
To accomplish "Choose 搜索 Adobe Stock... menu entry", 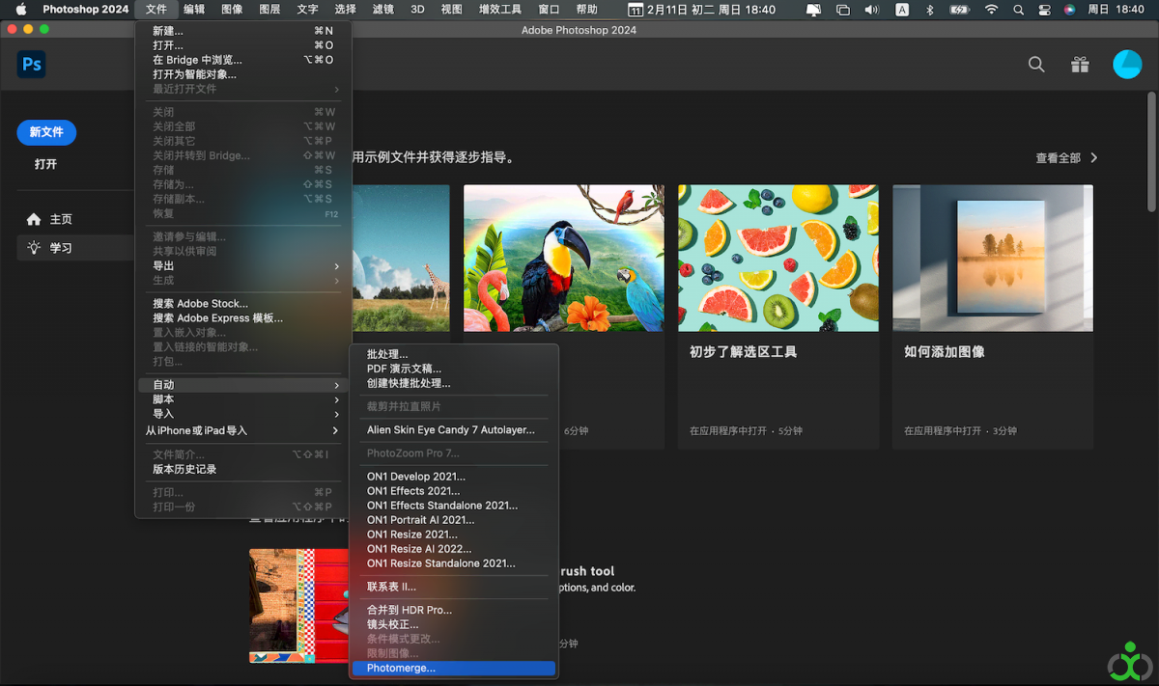I will click(x=243, y=303).
